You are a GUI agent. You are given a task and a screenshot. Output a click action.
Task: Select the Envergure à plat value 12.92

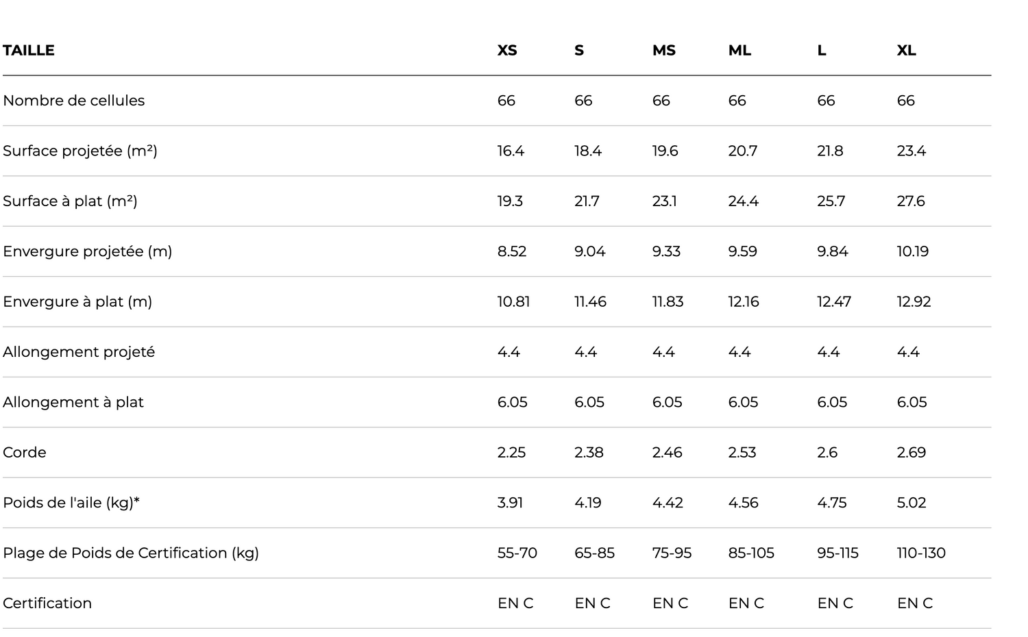[x=914, y=301]
